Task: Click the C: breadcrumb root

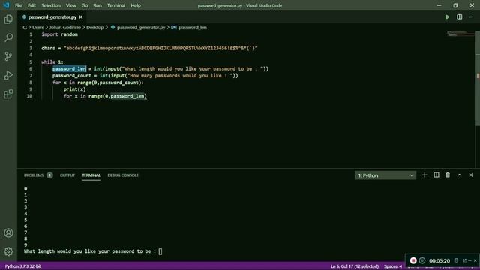Action: (x=25, y=28)
